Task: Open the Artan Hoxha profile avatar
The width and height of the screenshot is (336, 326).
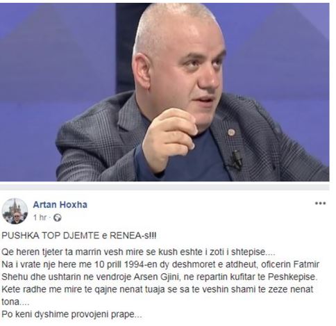Action: click(15, 211)
